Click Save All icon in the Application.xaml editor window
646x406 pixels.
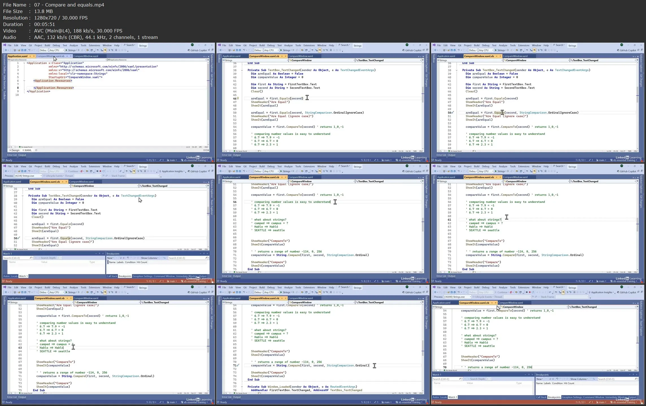tap(25, 50)
